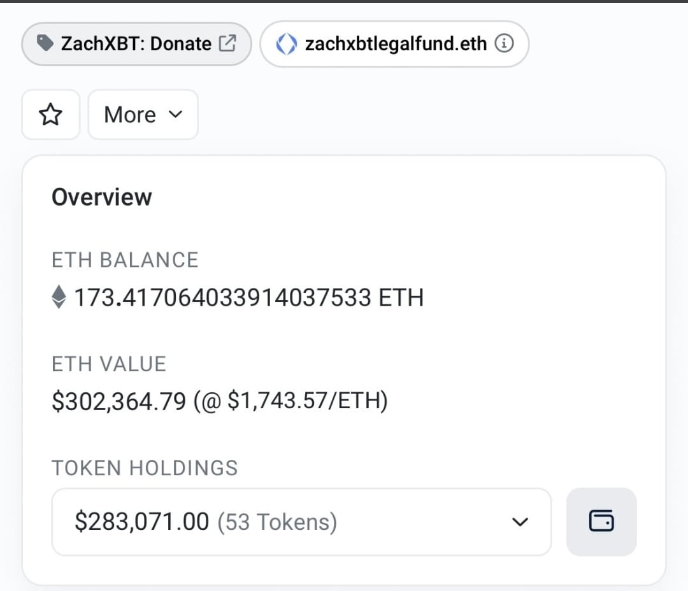The image size is (688, 591).
Task: Click the Ethereum diamond icon beside ETH balance
Action: [x=59, y=297]
